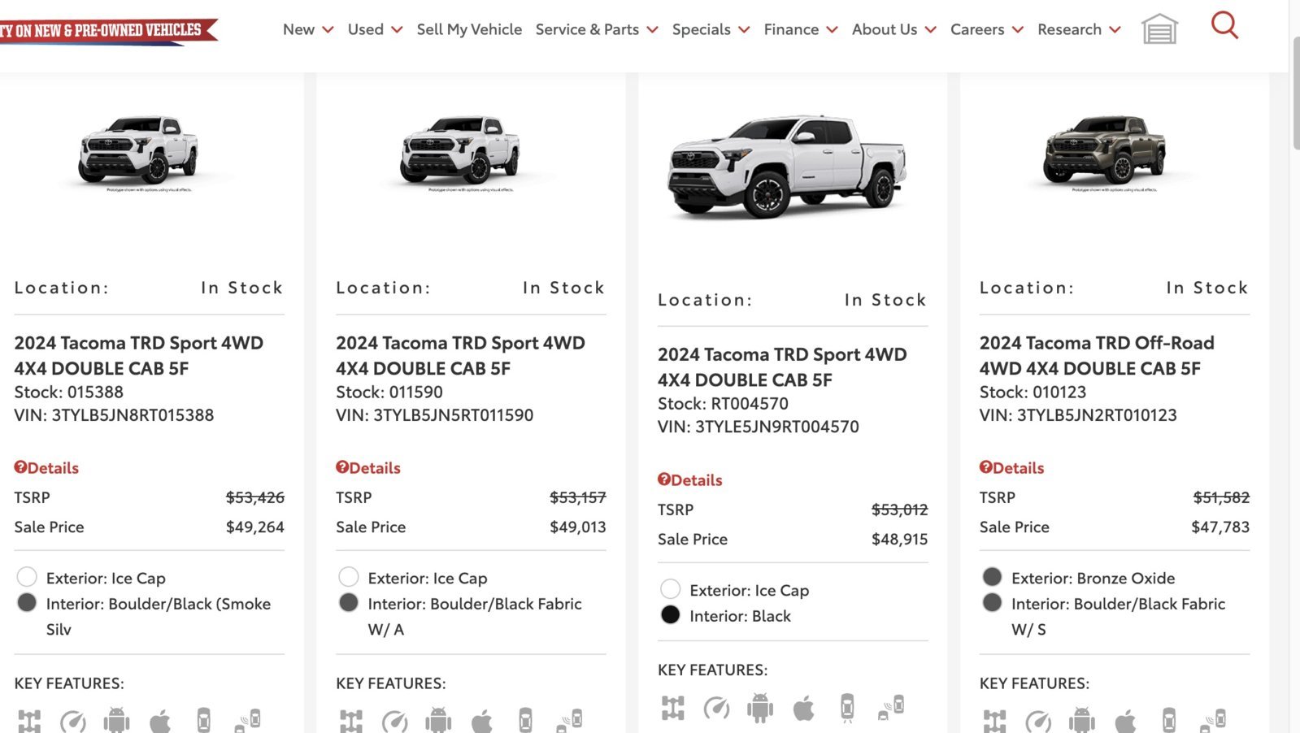Open large white Tacoma photo for stock RT004570
This screenshot has height=733, width=1300.
[787, 167]
